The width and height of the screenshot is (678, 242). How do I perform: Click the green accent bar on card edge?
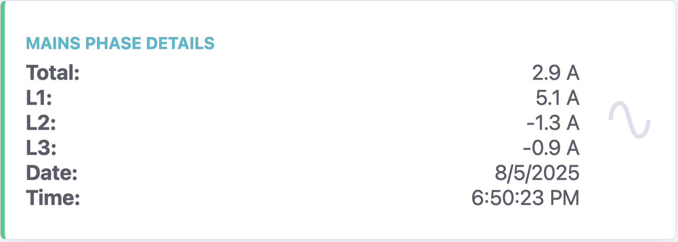[x=2, y=121]
